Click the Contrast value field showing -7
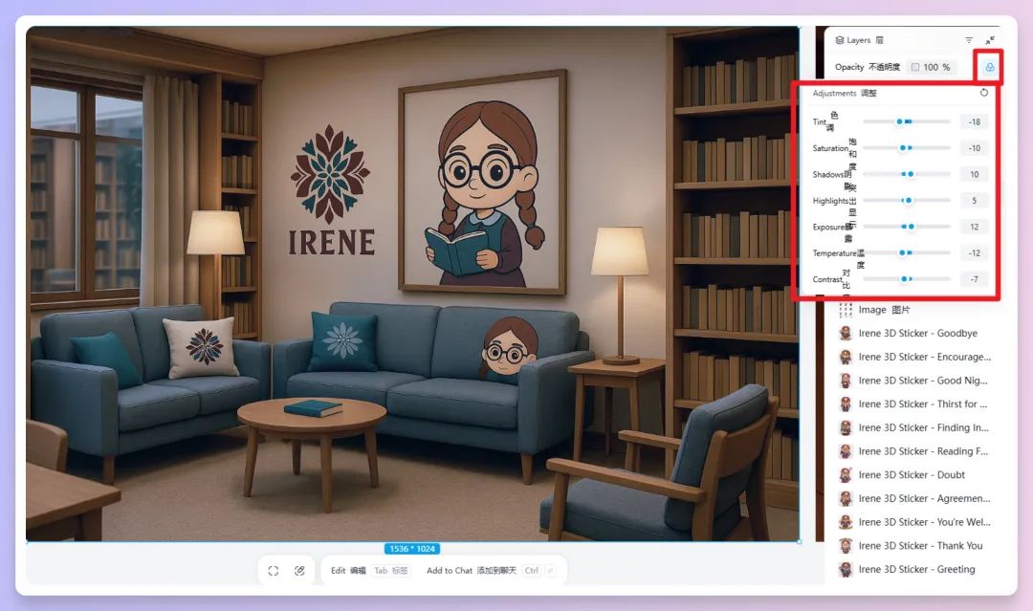The width and height of the screenshot is (1033, 611). [975, 279]
